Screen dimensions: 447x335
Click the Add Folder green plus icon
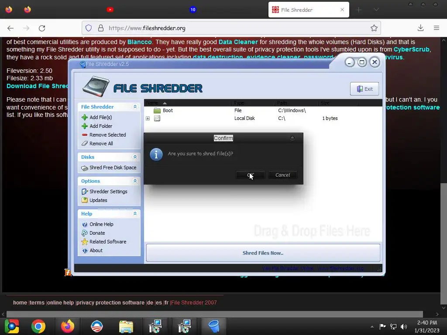(x=85, y=126)
